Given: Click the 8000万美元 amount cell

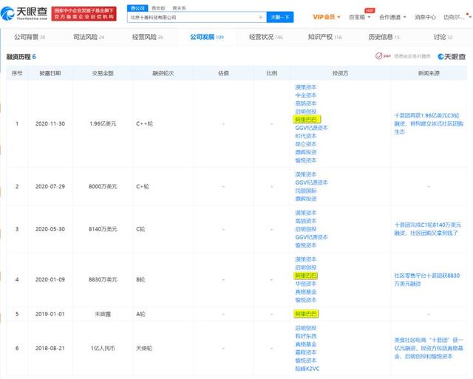Looking at the screenshot, I should pyautogui.click(x=103, y=186).
